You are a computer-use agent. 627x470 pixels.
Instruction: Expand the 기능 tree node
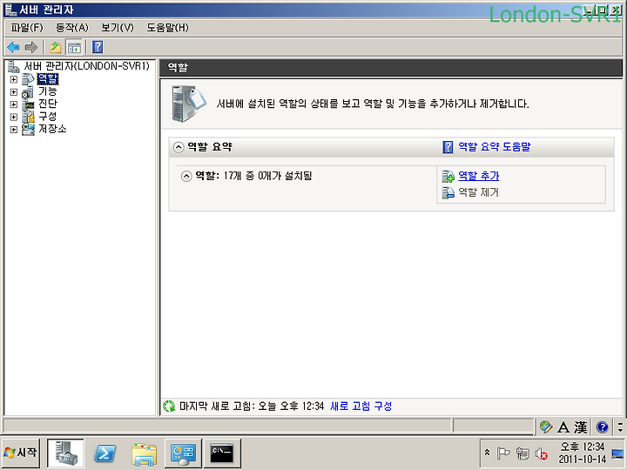click(x=14, y=92)
